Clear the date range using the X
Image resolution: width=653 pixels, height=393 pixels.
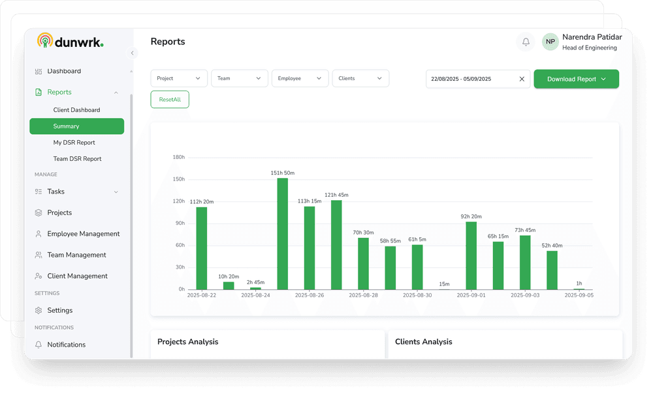[522, 78]
